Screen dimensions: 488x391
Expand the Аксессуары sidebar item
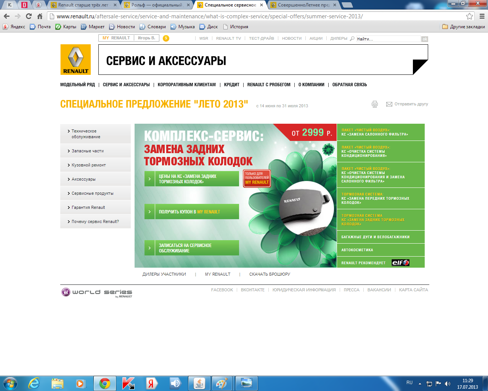[95, 179]
